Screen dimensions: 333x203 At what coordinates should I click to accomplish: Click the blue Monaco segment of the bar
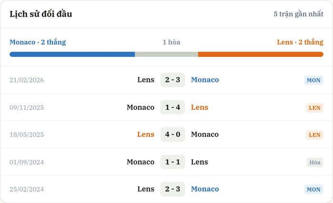point(72,55)
